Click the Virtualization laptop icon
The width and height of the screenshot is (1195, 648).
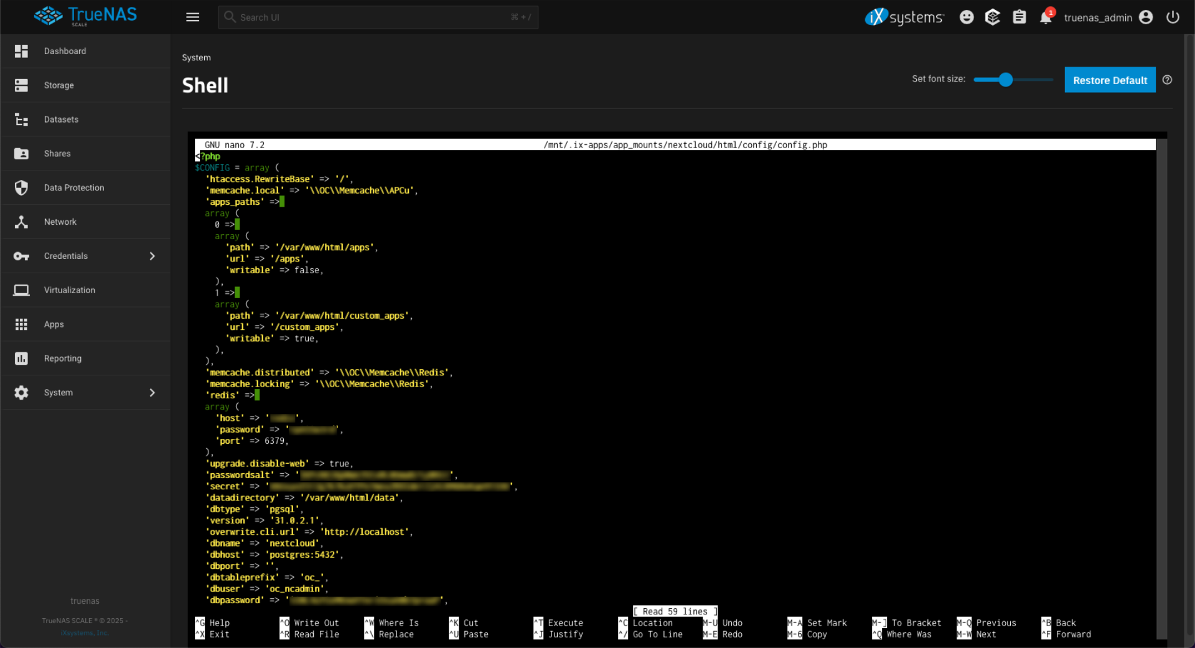tap(21, 290)
